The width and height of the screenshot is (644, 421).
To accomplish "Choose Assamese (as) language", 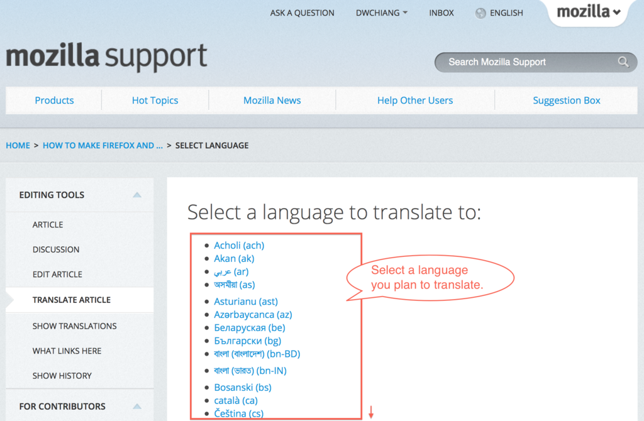I will [x=235, y=285].
